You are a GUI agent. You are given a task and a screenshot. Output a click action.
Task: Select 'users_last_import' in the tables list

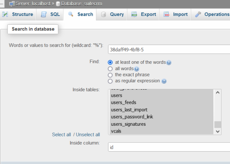[162, 110]
